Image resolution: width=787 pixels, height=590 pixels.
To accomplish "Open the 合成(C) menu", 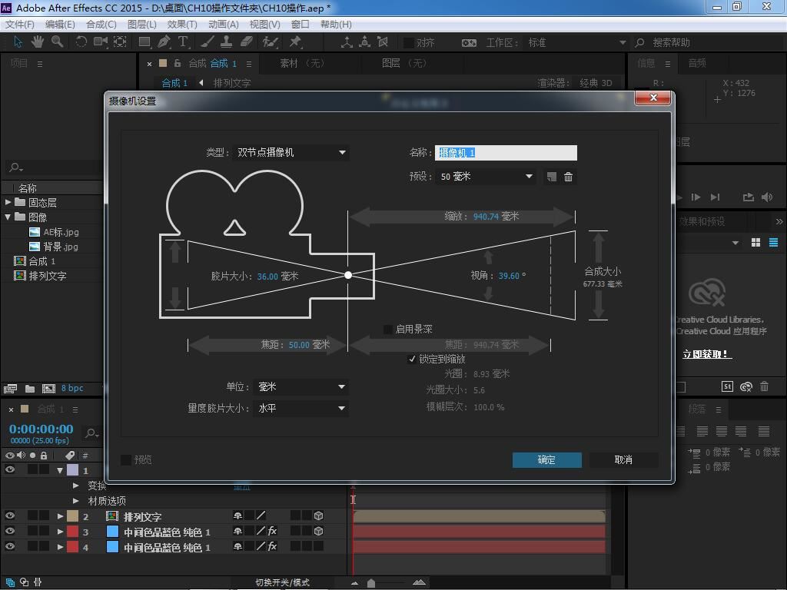I will coord(101,24).
